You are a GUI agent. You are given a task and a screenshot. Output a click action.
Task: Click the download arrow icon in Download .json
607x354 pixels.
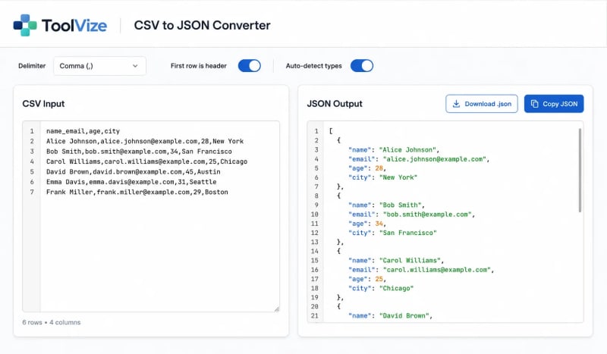457,104
